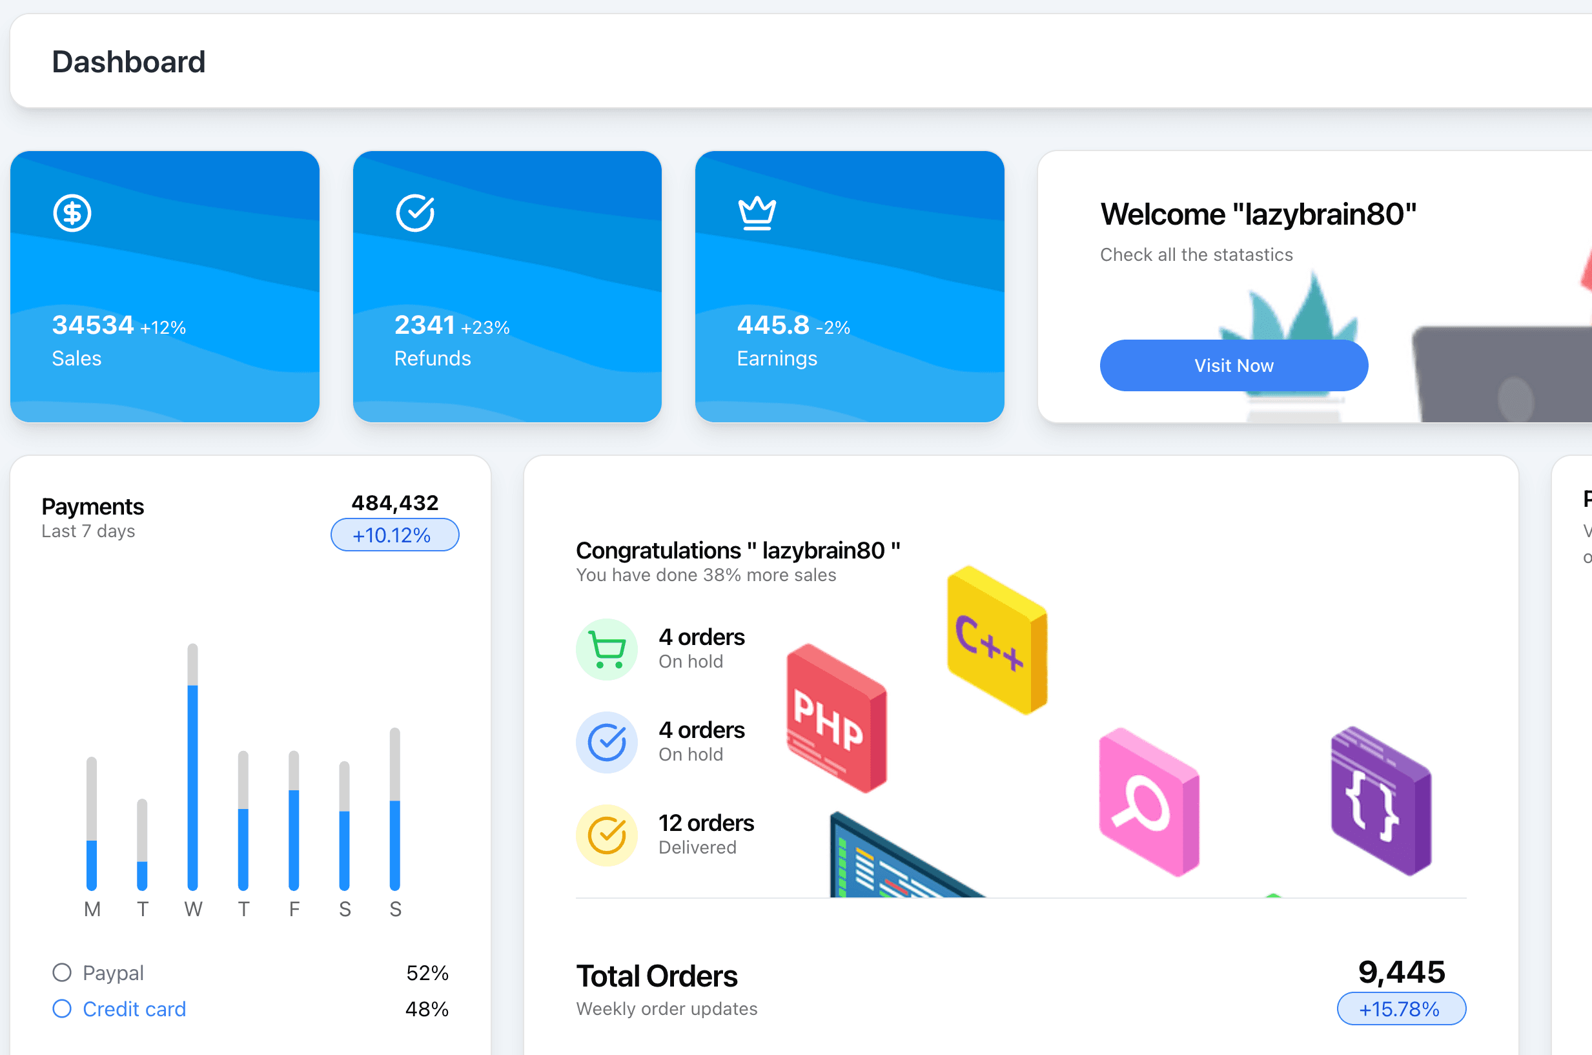This screenshot has width=1592, height=1055.
Task: Select the Paypal radio option
Action: [62, 972]
